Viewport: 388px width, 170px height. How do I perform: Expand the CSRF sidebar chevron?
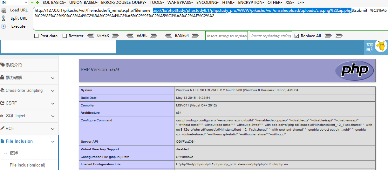[53, 103]
